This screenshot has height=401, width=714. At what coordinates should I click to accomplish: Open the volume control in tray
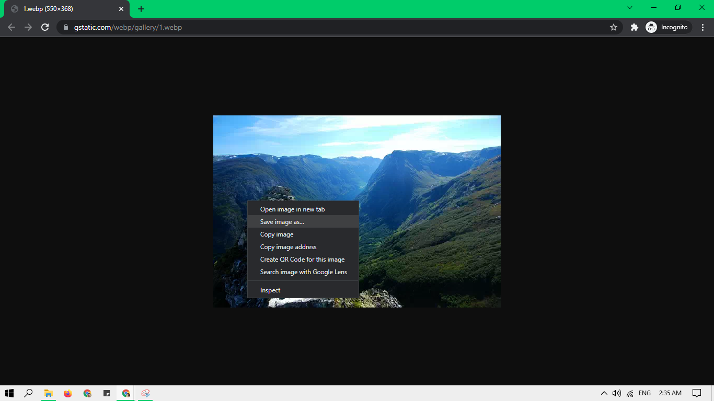[x=617, y=393]
